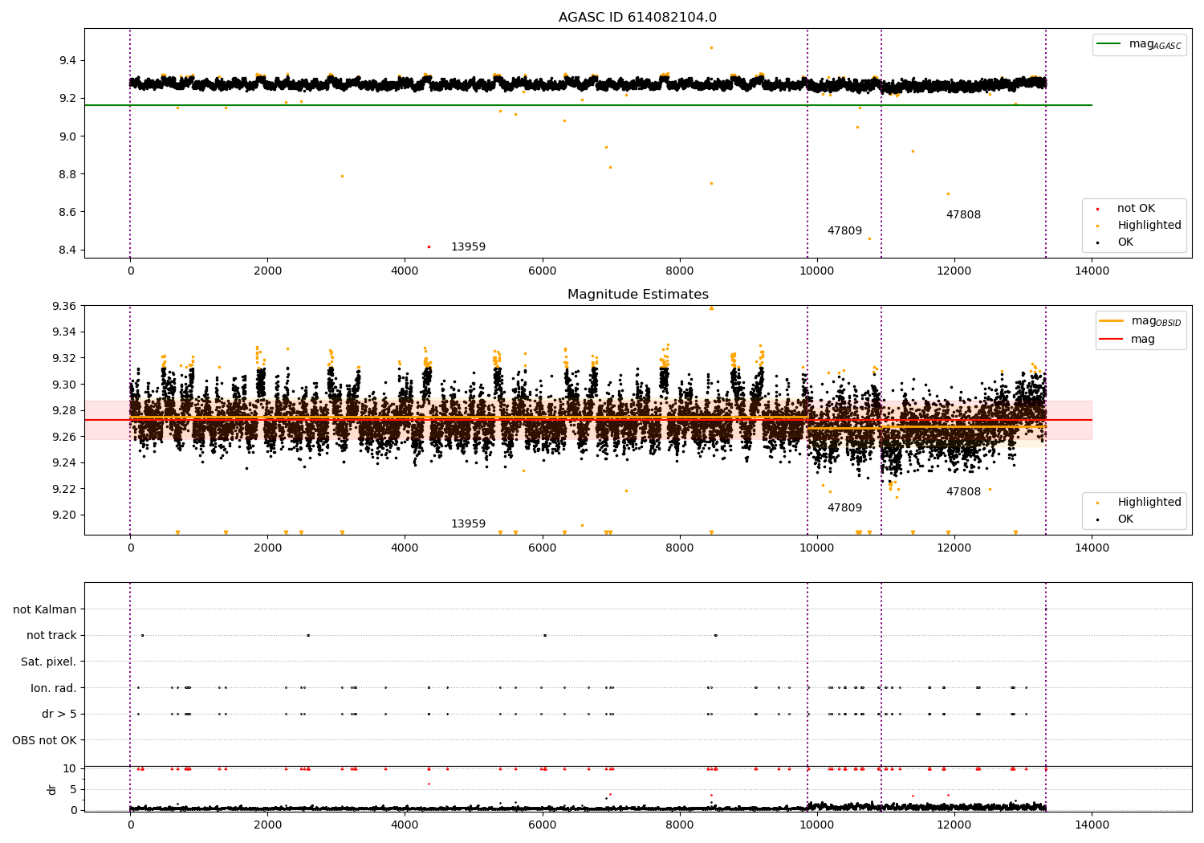Click the "not track" row label
Viewport: 1204px width, 843px height.
pos(51,636)
